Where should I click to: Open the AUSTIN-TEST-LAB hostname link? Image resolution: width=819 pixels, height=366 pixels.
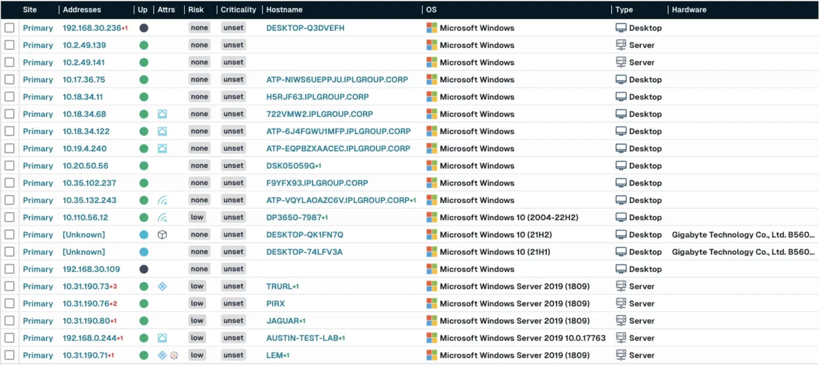pos(302,338)
